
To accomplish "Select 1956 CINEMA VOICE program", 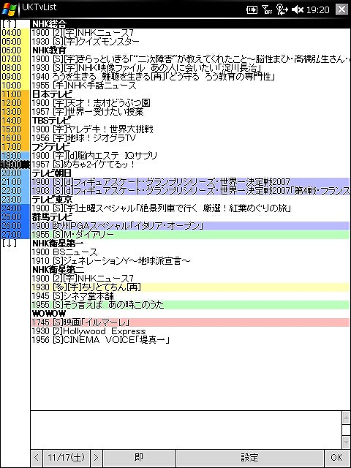I will click(x=190, y=340).
